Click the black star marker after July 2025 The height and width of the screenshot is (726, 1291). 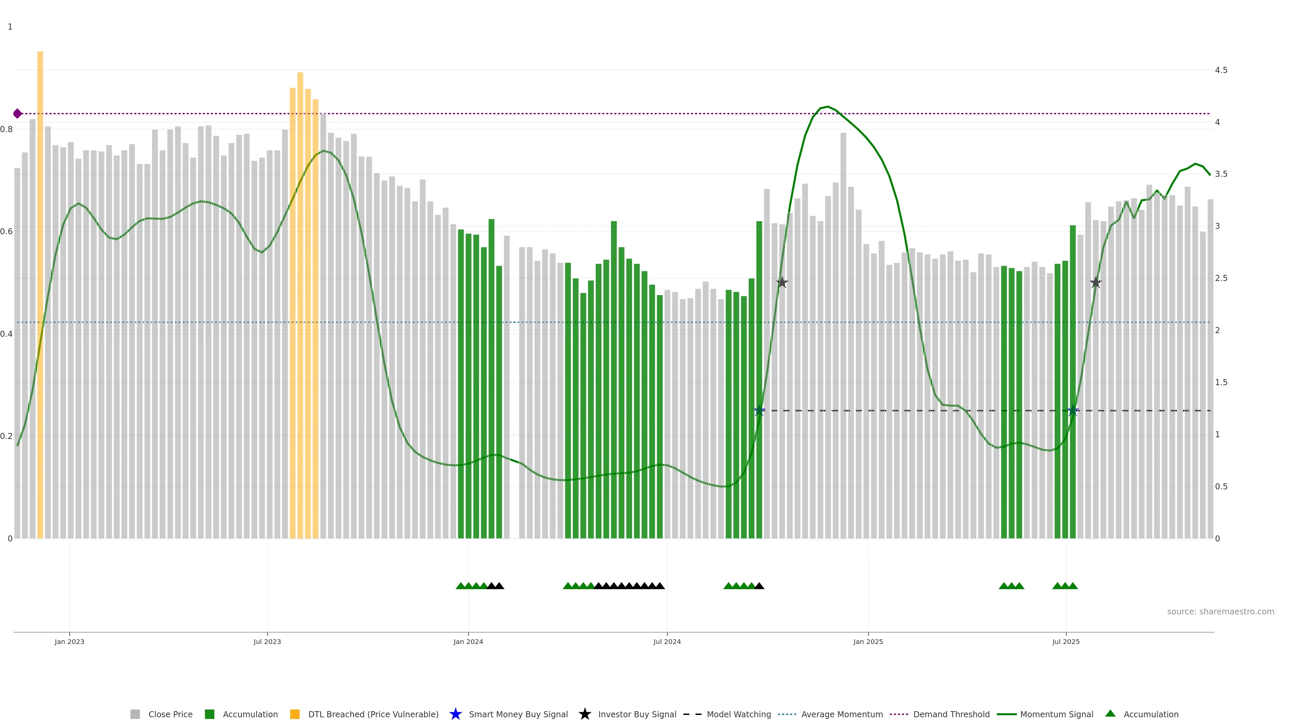(x=1096, y=283)
